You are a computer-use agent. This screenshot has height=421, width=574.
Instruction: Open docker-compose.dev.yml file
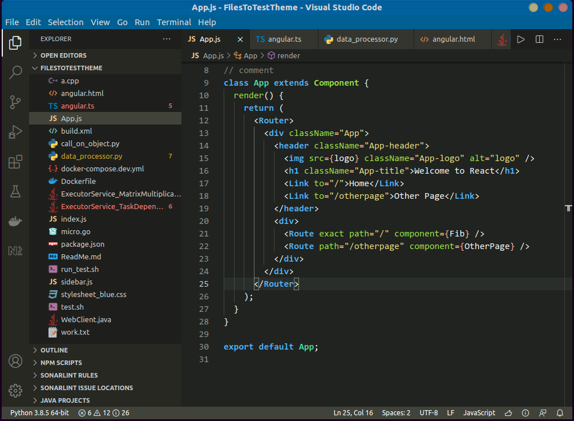pos(106,169)
